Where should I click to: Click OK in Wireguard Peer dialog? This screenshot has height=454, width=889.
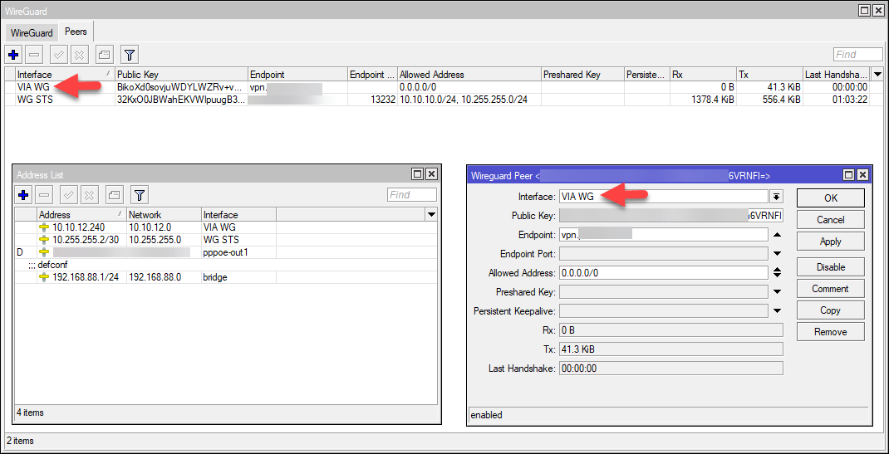[x=831, y=198]
